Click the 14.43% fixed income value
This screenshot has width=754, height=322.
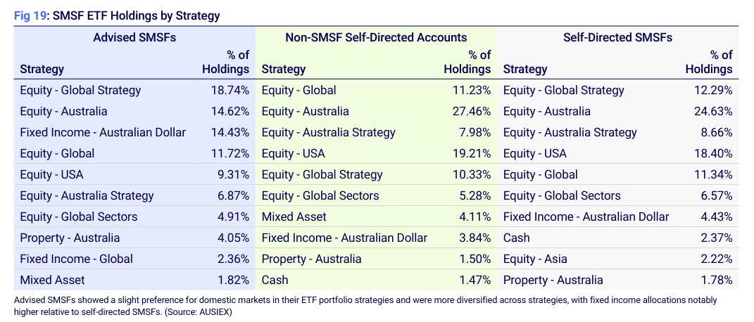tap(230, 132)
